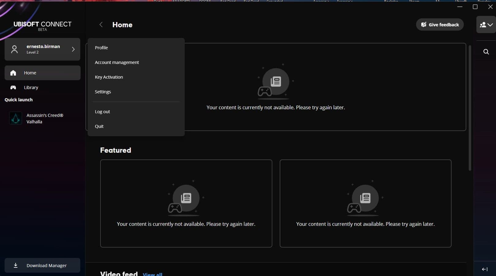Viewport: 496px width, 276px height.
Task: Click the Assassin's Creed Valhalla game icon
Action: 15,118
